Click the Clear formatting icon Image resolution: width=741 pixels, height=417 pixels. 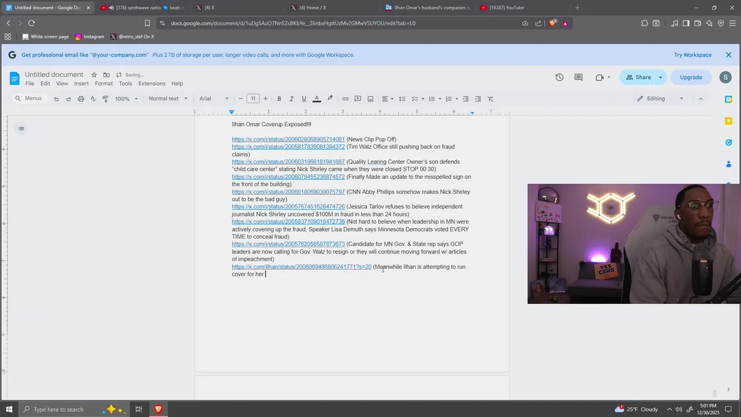(490, 99)
